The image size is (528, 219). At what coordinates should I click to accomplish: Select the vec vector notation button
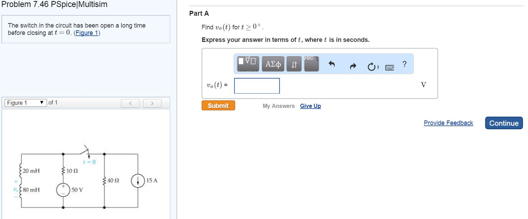(x=311, y=64)
